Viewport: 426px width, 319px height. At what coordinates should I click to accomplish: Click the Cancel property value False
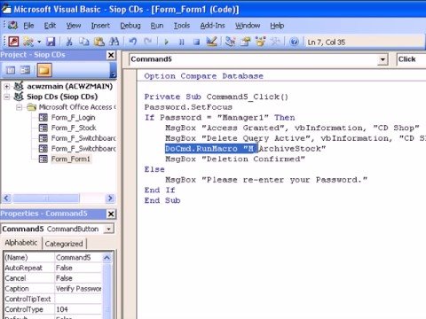78,278
